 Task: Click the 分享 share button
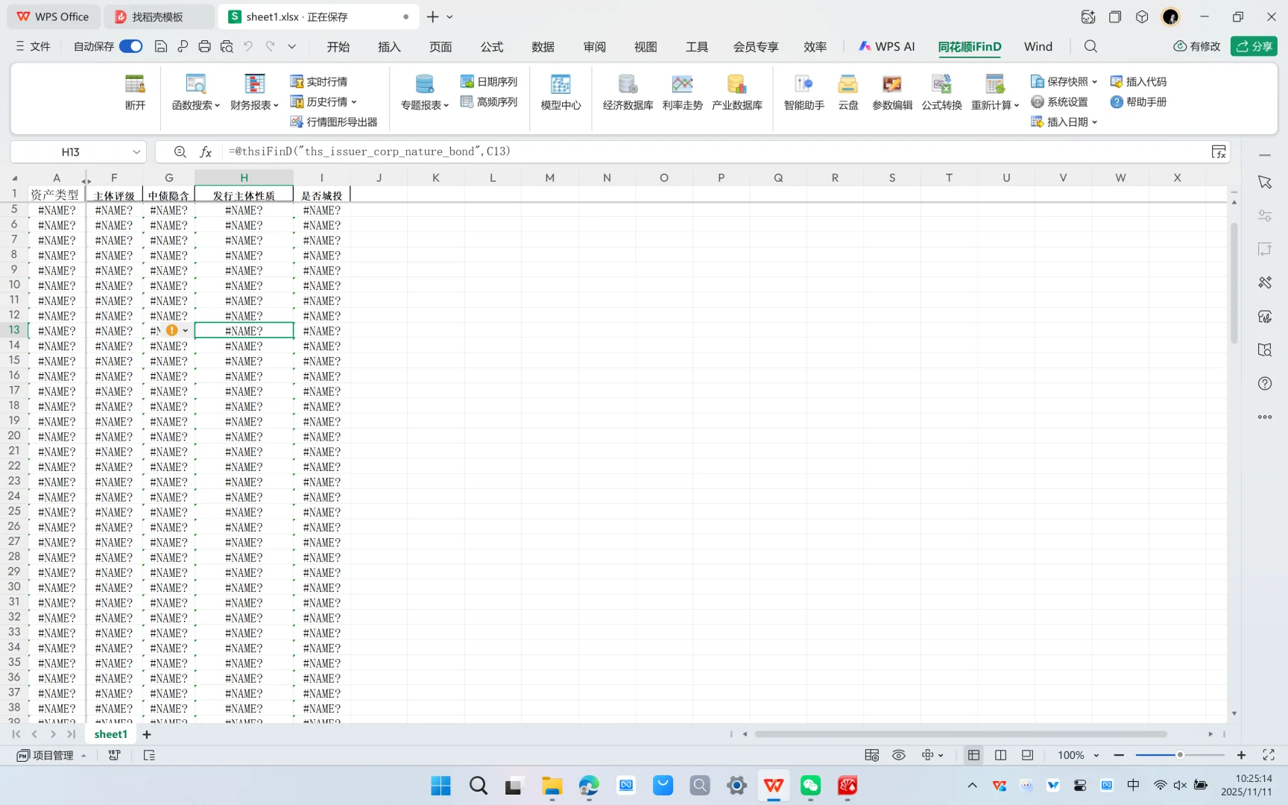coord(1254,46)
